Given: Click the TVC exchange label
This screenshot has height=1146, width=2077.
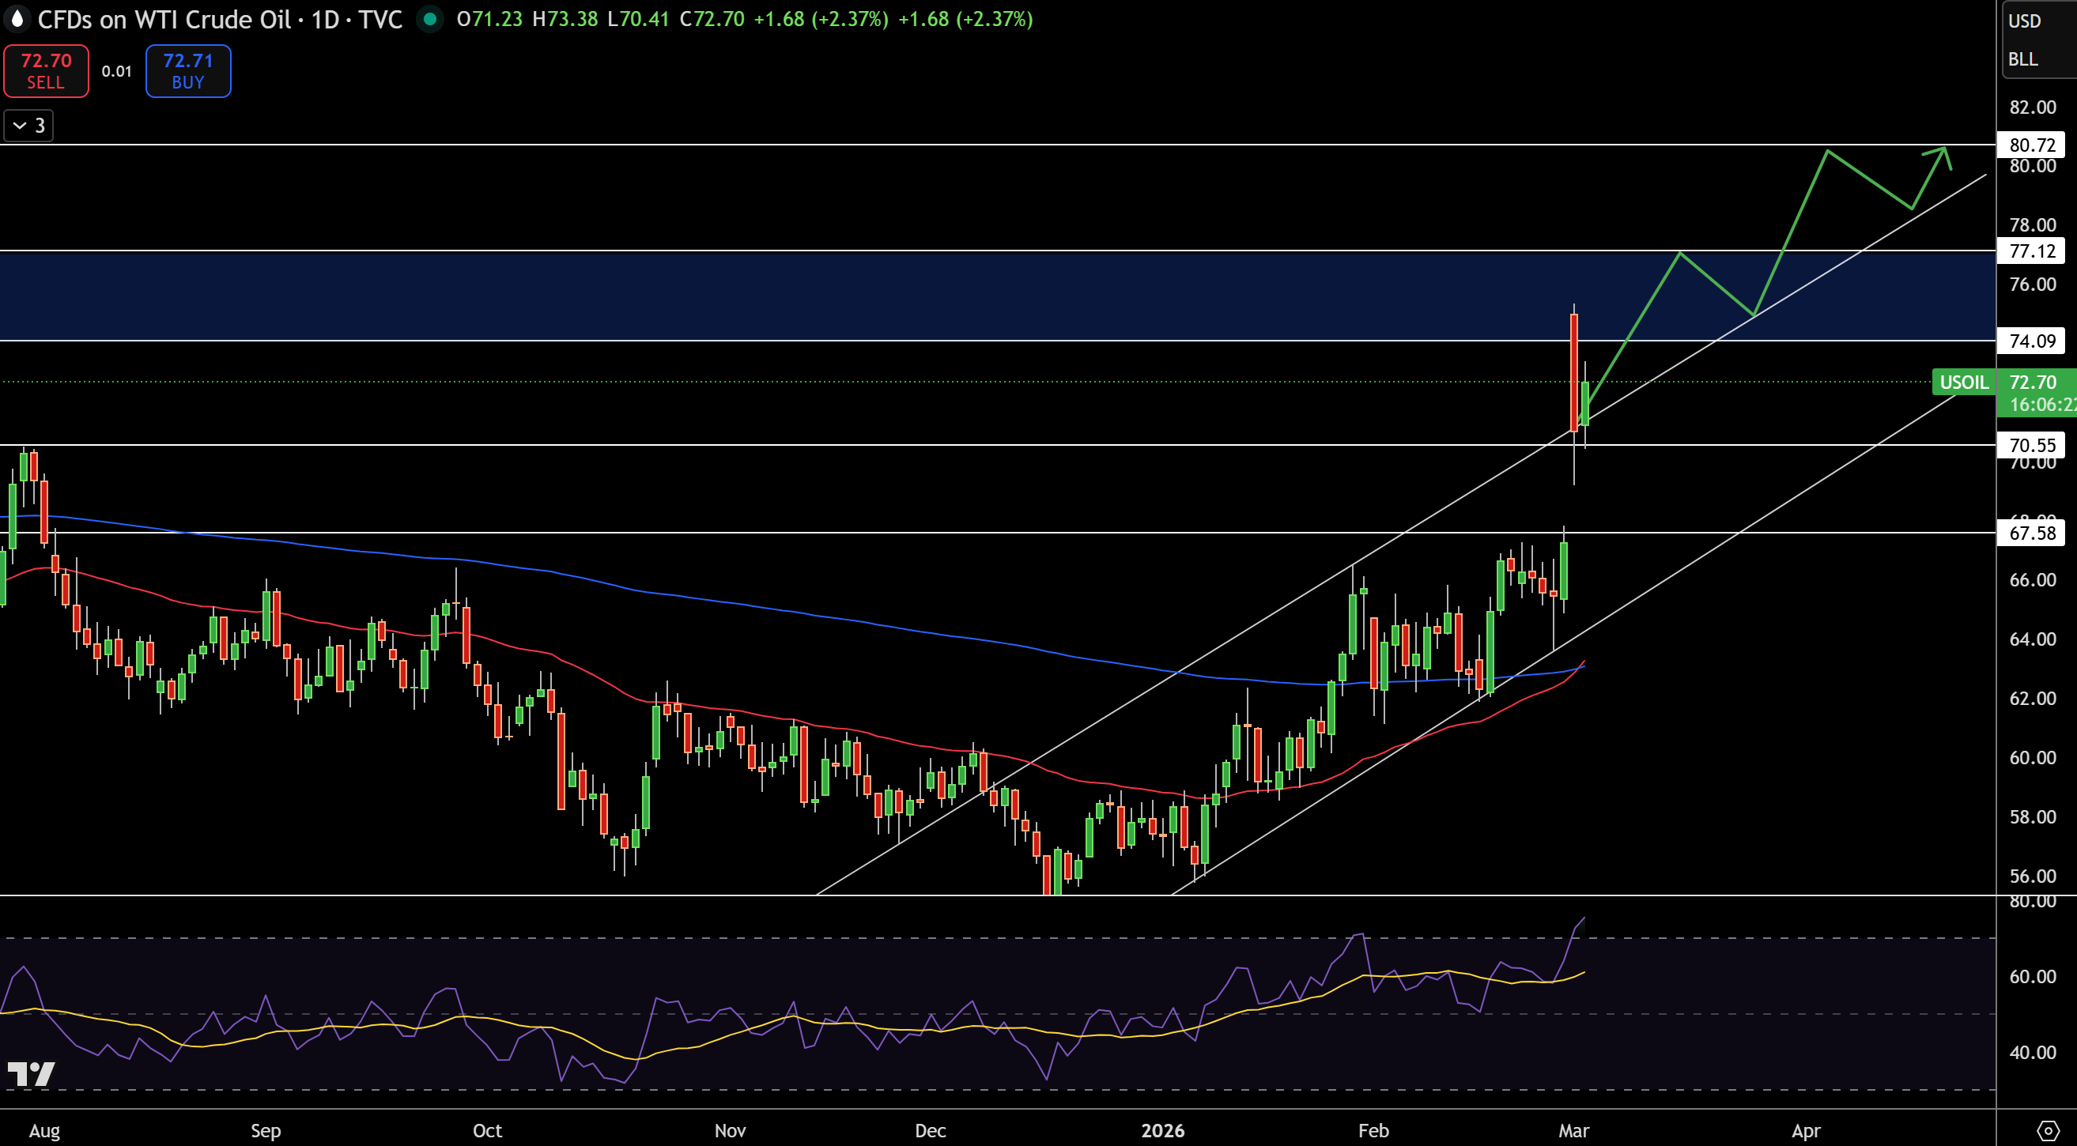Looking at the screenshot, I should [380, 19].
